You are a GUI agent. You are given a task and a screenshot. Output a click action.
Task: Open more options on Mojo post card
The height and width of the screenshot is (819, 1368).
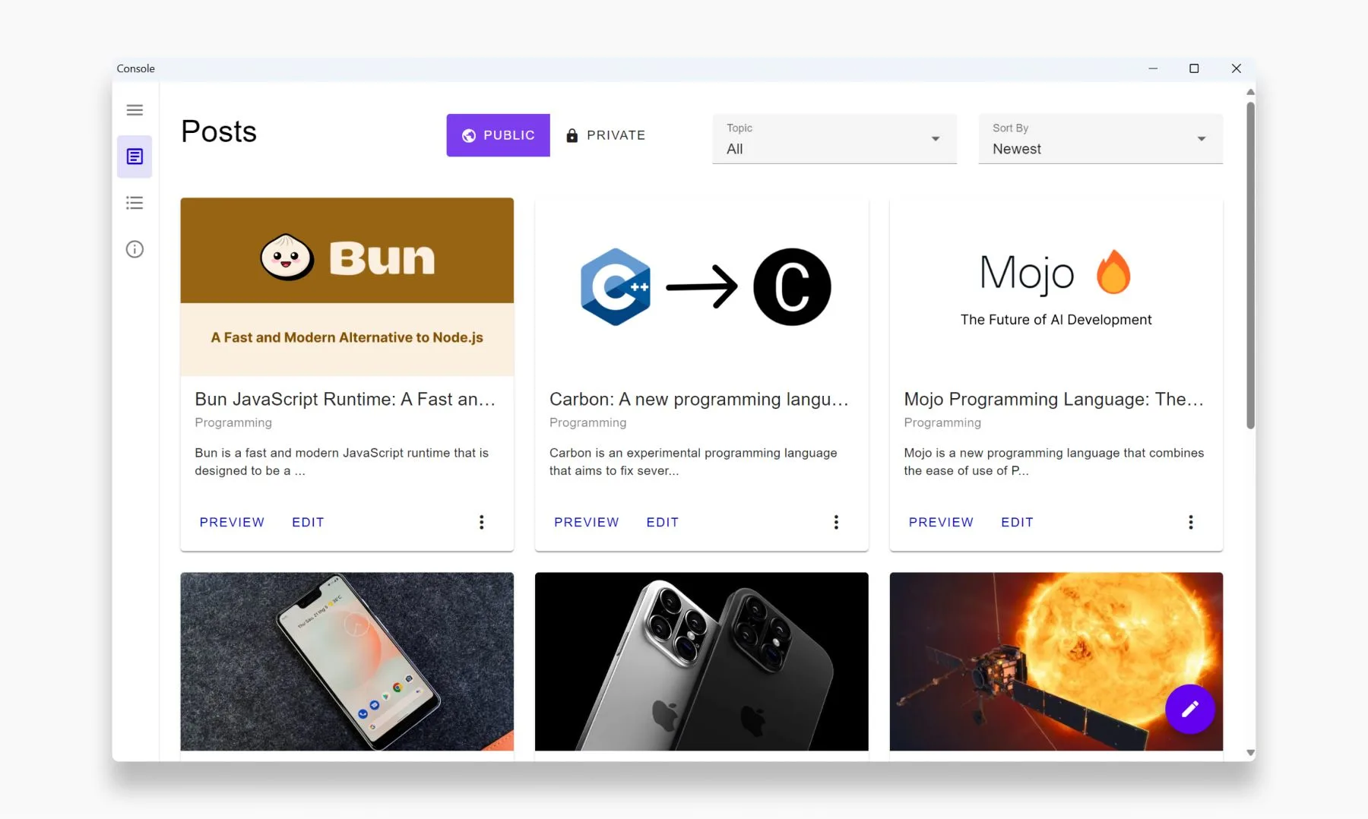[x=1191, y=522]
